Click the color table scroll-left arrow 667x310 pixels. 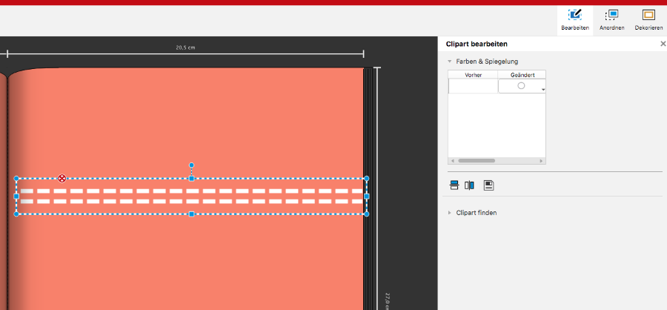coord(452,160)
